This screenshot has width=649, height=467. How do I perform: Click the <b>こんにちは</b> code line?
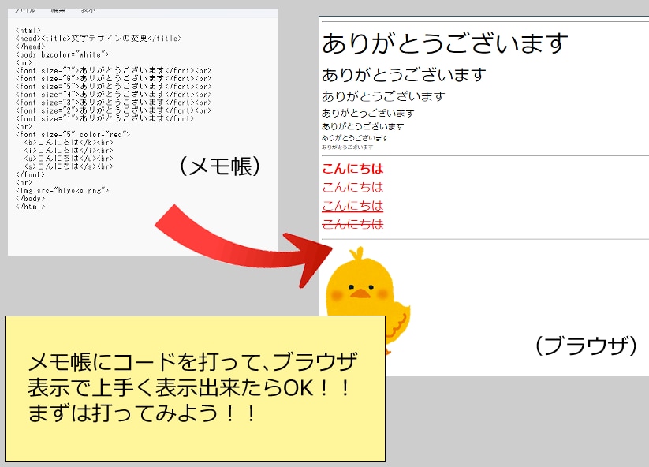69,143
